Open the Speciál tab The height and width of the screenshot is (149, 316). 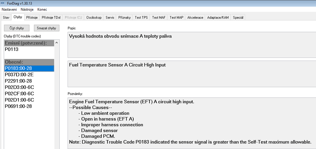238,17
